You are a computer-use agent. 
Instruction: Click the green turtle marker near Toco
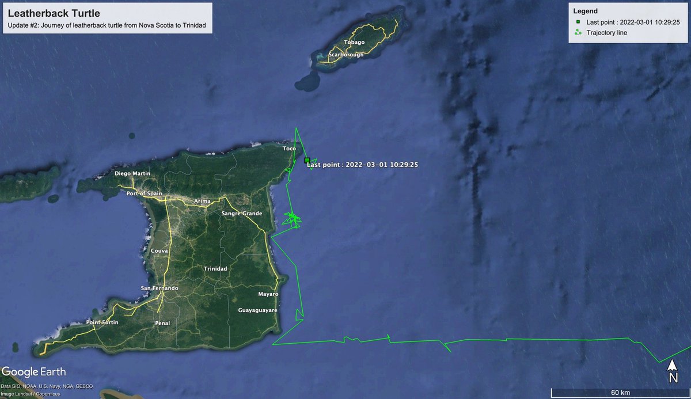point(307,161)
